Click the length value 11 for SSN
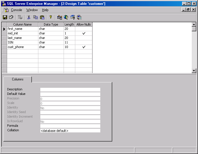 [69, 42]
